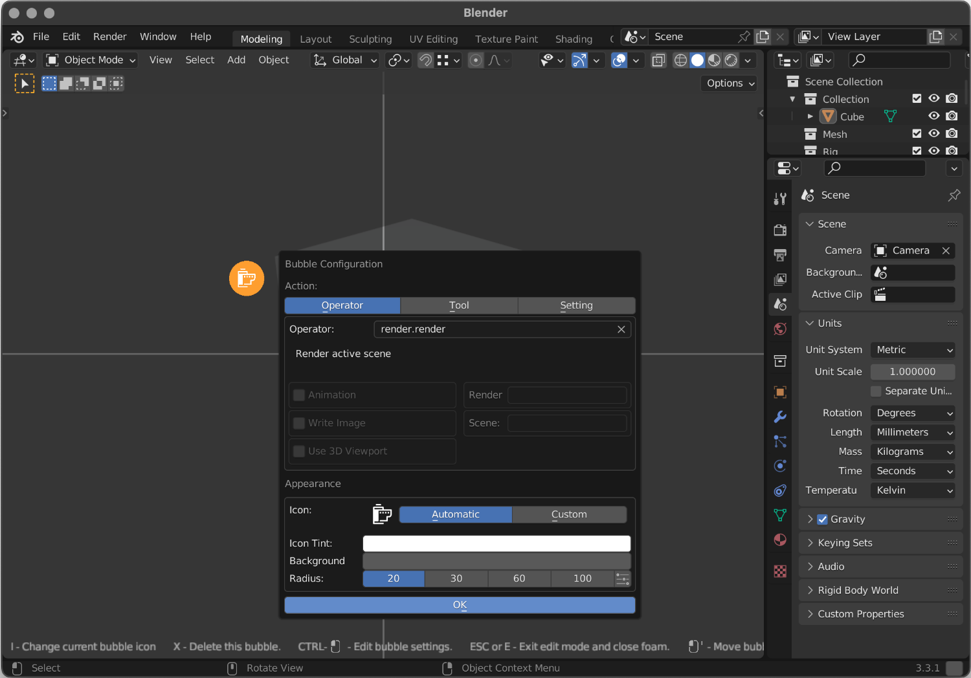The height and width of the screenshot is (678, 971).
Task: Toggle X-ray view icon
Action: [x=658, y=60]
